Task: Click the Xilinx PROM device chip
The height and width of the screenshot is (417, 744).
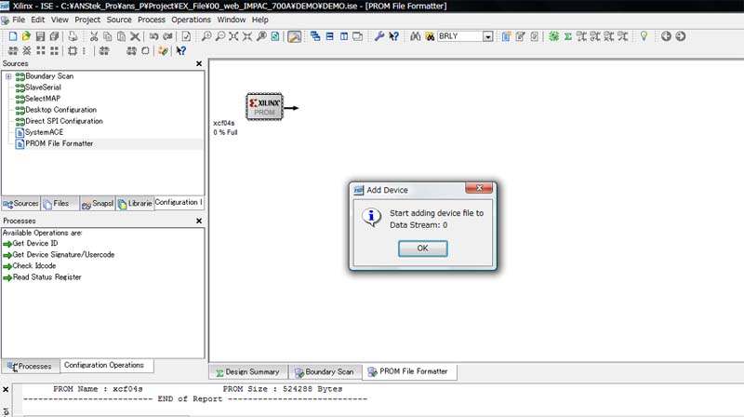Action: point(265,107)
